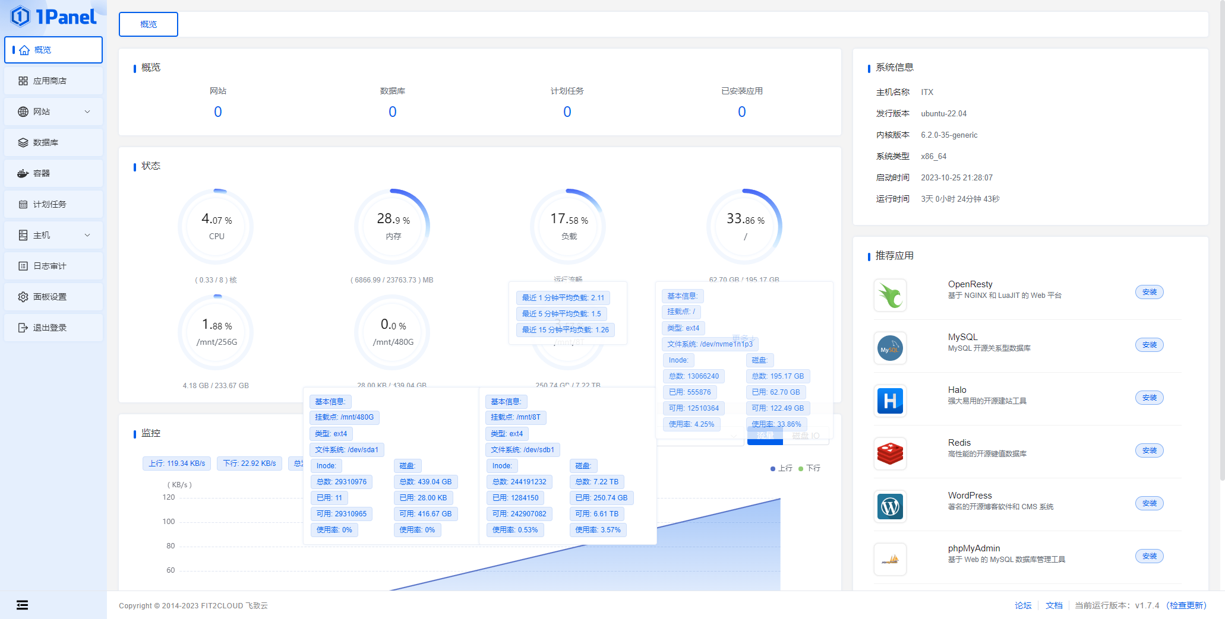Select the 磁盘 IO monitoring option
This screenshot has height=619, width=1225.
pos(806,436)
